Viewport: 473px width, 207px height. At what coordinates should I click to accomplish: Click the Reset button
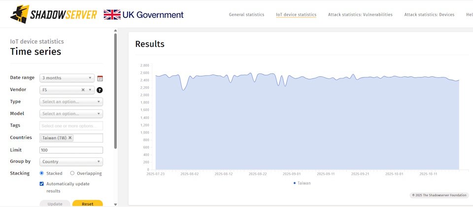pos(87,204)
